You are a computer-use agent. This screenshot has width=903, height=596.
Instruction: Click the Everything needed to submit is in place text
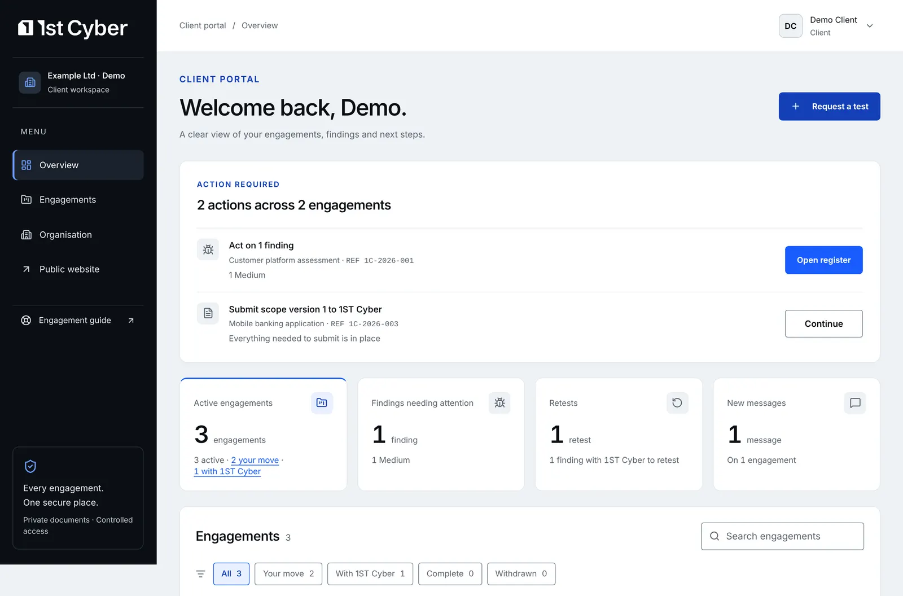click(x=304, y=339)
